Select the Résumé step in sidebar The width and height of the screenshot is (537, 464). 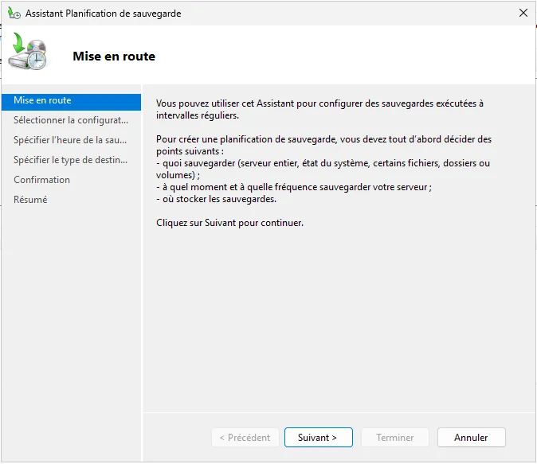pyautogui.click(x=30, y=200)
